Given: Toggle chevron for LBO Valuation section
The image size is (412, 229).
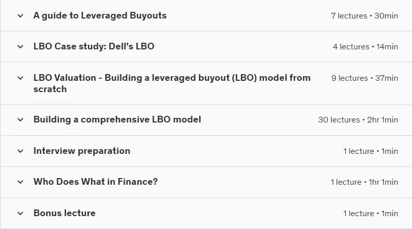Looking at the screenshot, I should point(20,78).
